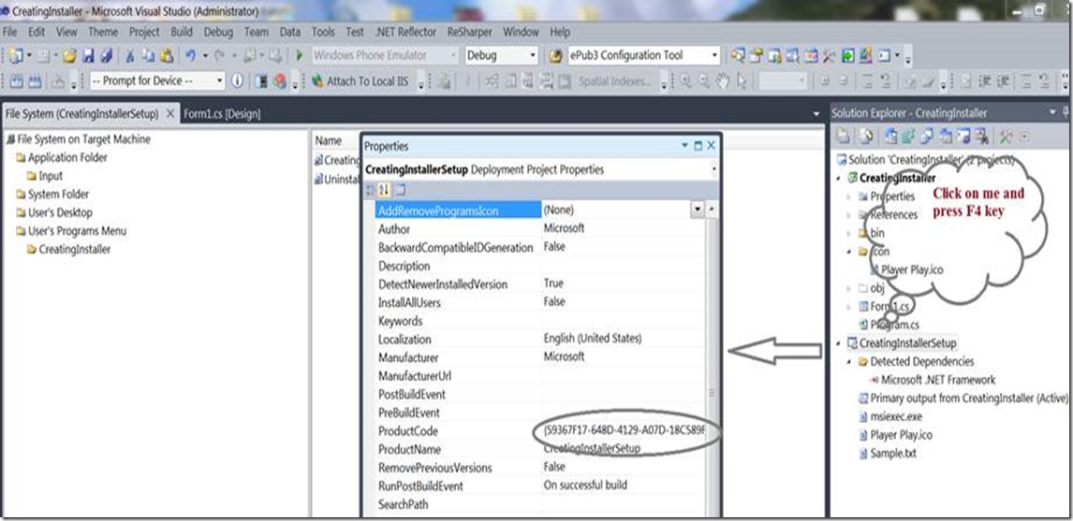Viewport: 1073px width, 521px height.
Task: Open the ReSharper menu
Action: coord(469,32)
